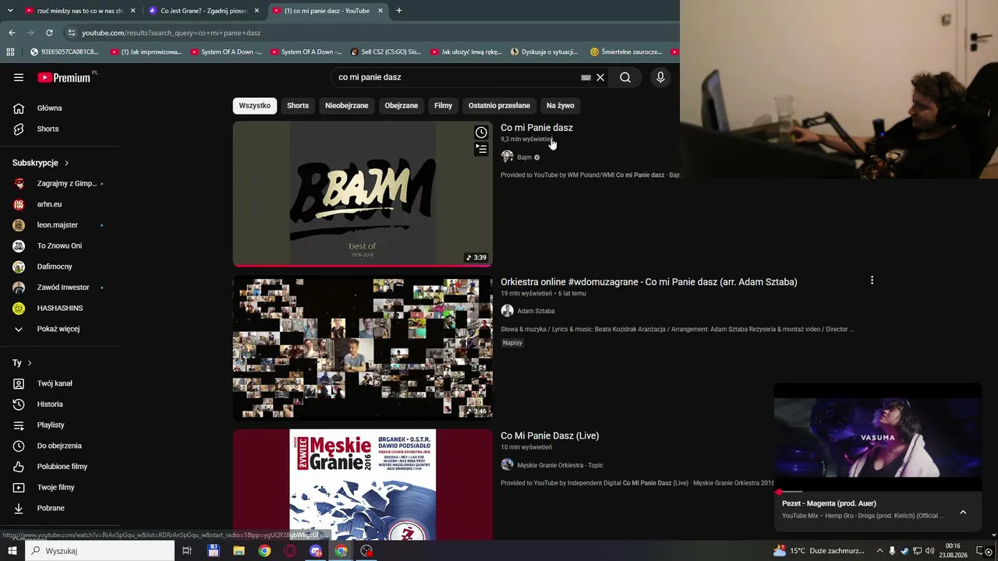Open the 'Dyskusja o sytuacji' bookmark
Screen dimensions: 998x561
(x=544, y=52)
